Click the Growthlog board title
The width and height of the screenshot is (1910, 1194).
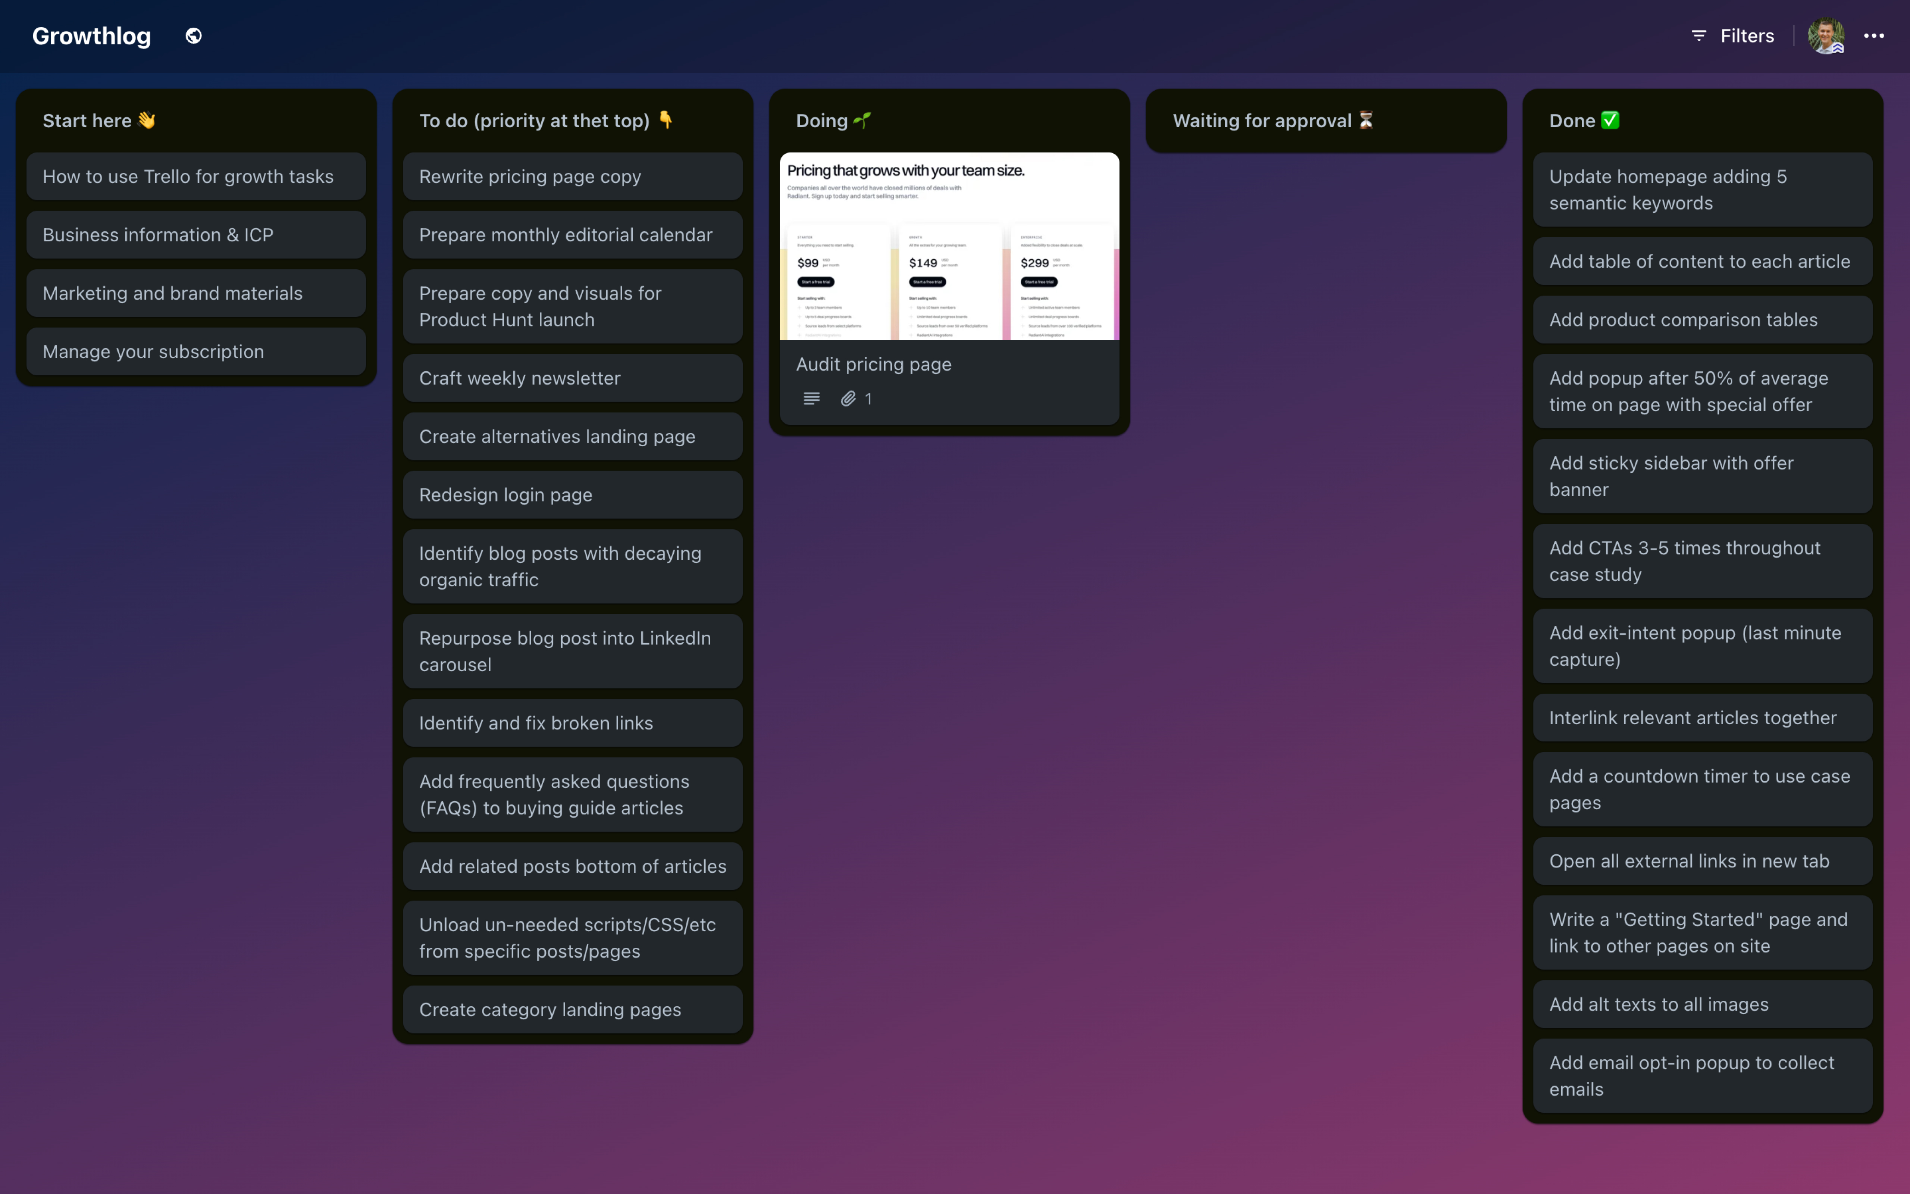click(91, 35)
